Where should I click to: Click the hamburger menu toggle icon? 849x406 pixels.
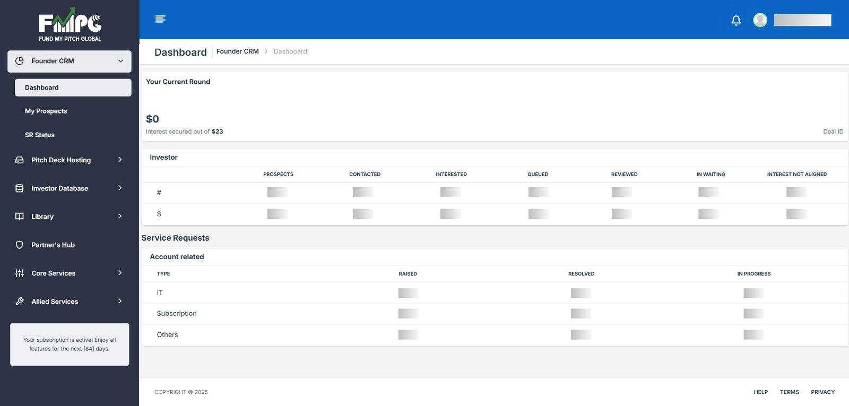pos(160,19)
